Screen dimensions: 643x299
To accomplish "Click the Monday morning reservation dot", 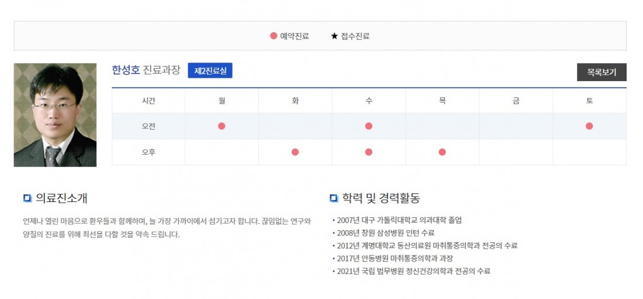I will [222, 126].
